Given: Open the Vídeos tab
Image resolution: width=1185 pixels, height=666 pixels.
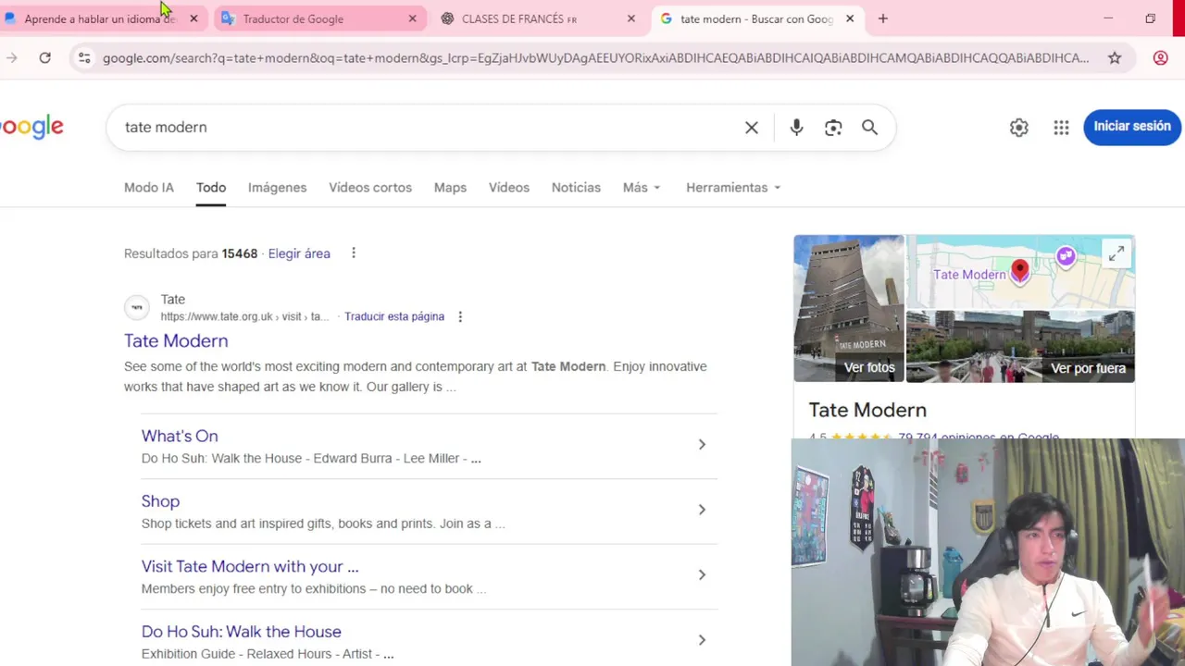Looking at the screenshot, I should click(509, 187).
